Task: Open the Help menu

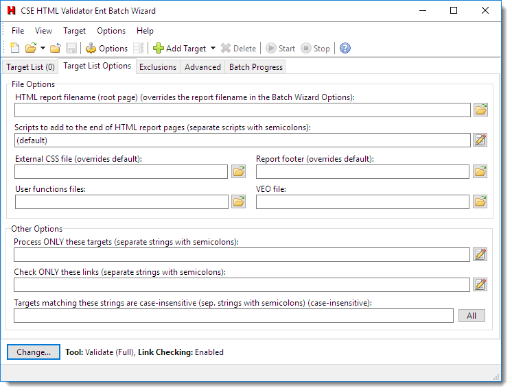Action: [145, 31]
